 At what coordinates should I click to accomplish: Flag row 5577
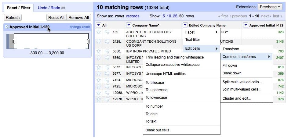pos(107,74)
